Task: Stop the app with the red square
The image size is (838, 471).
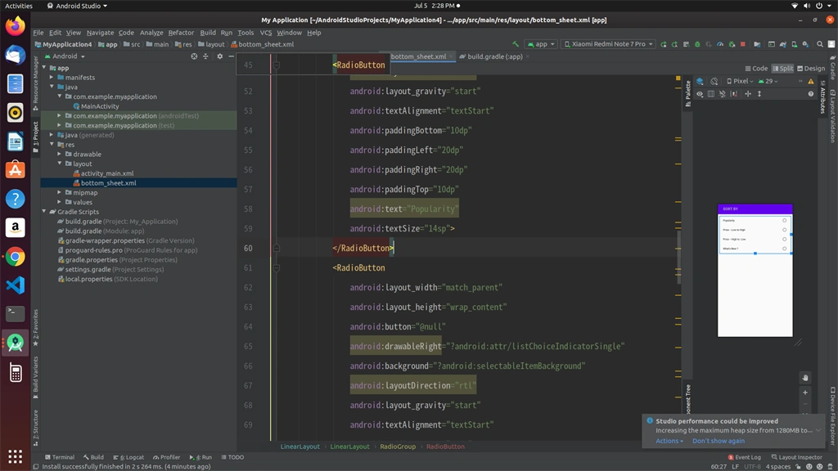Action: tap(743, 44)
